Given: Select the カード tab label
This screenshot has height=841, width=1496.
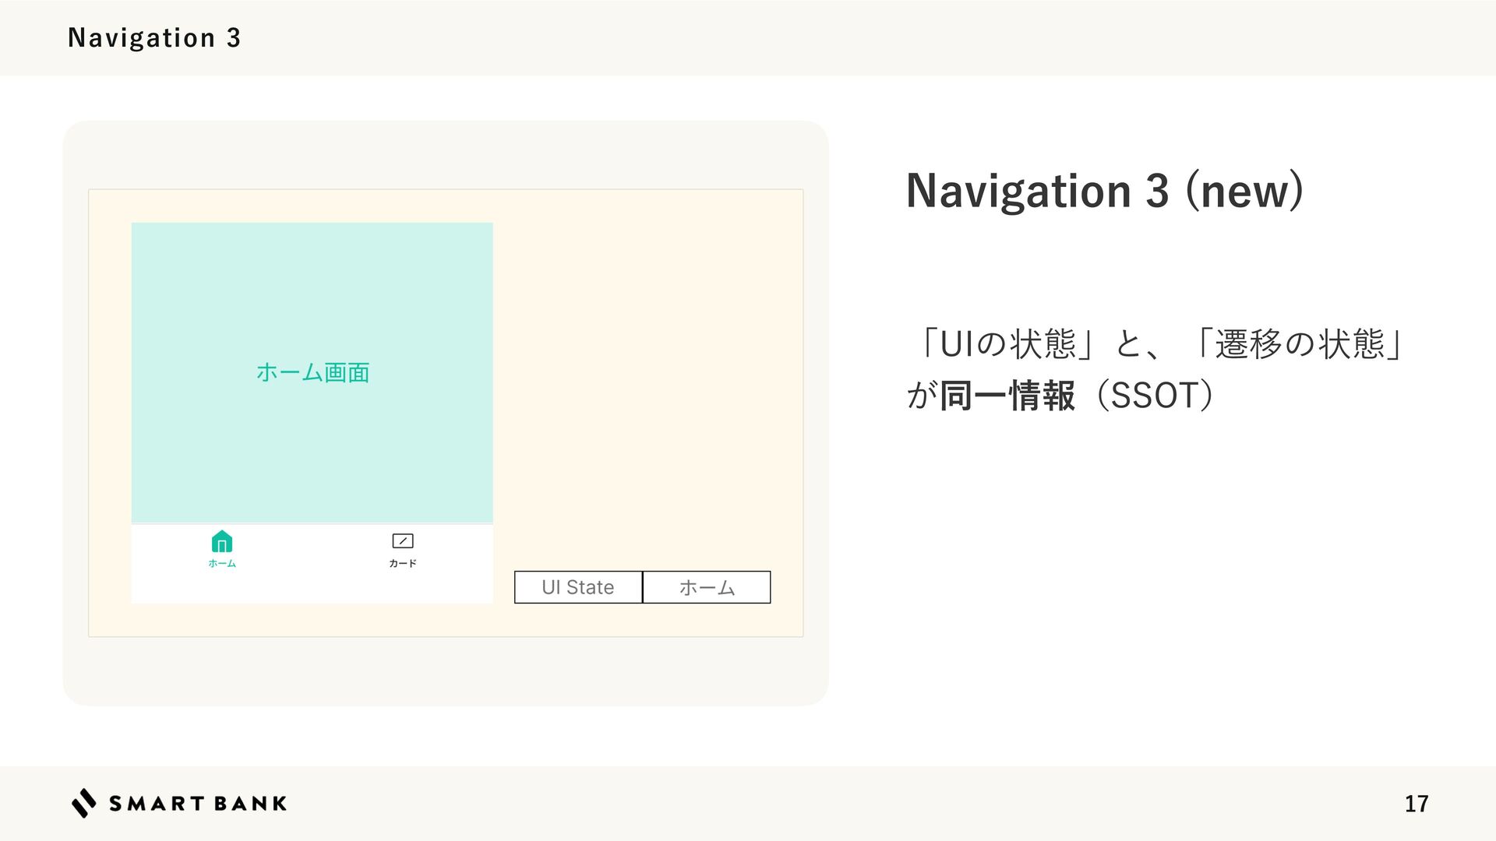Looking at the screenshot, I should [x=403, y=564].
